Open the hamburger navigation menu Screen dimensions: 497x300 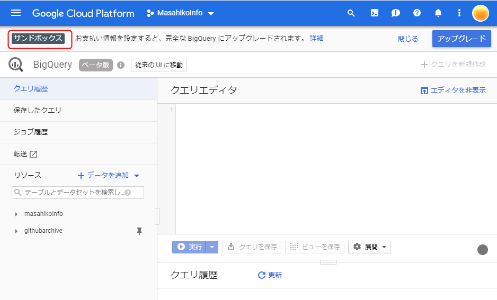[16, 13]
